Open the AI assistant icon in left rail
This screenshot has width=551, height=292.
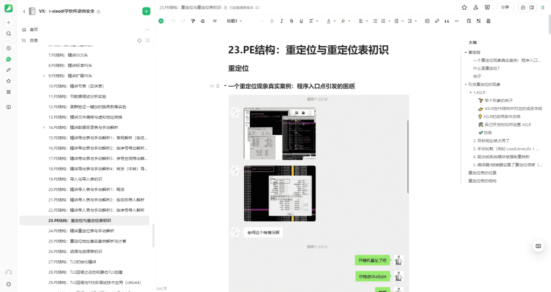coord(9,59)
